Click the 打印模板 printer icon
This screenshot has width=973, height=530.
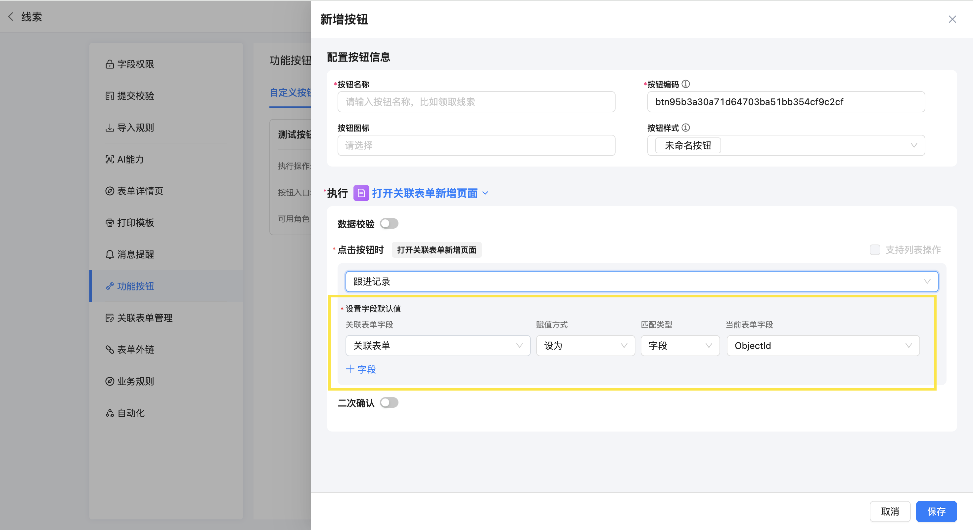coord(110,223)
